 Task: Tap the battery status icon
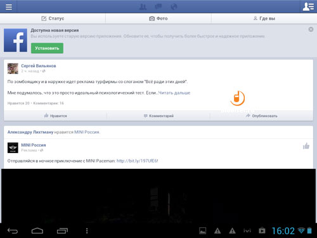coord(309,230)
